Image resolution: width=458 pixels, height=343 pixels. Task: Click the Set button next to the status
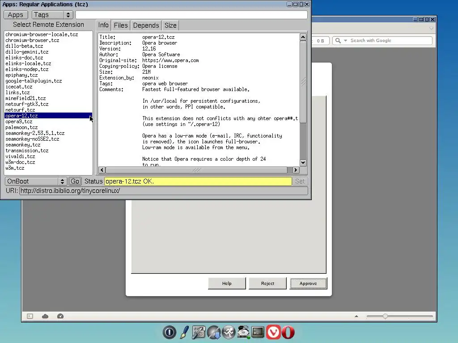point(300,181)
